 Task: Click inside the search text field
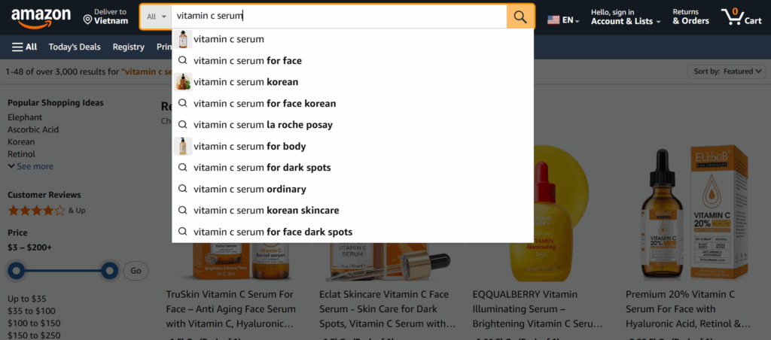pos(339,16)
